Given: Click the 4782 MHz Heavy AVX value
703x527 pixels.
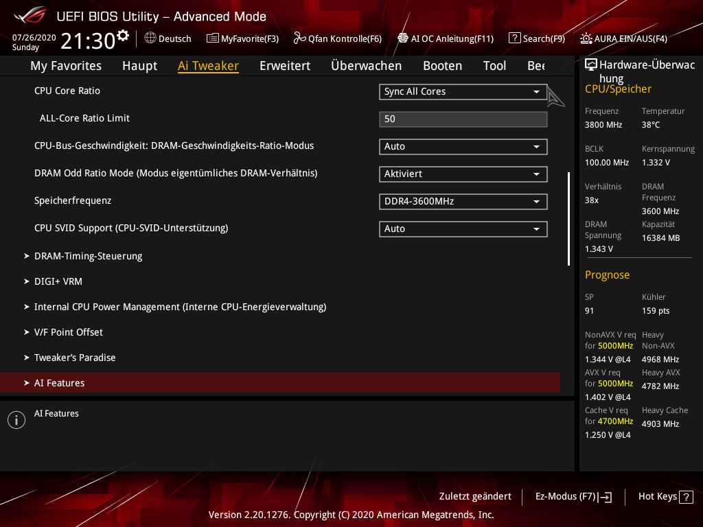Looking at the screenshot, I should 660,386.
